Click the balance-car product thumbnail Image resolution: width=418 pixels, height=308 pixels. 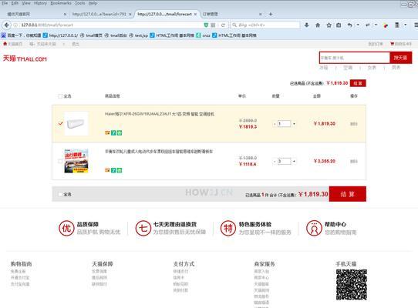(76, 161)
